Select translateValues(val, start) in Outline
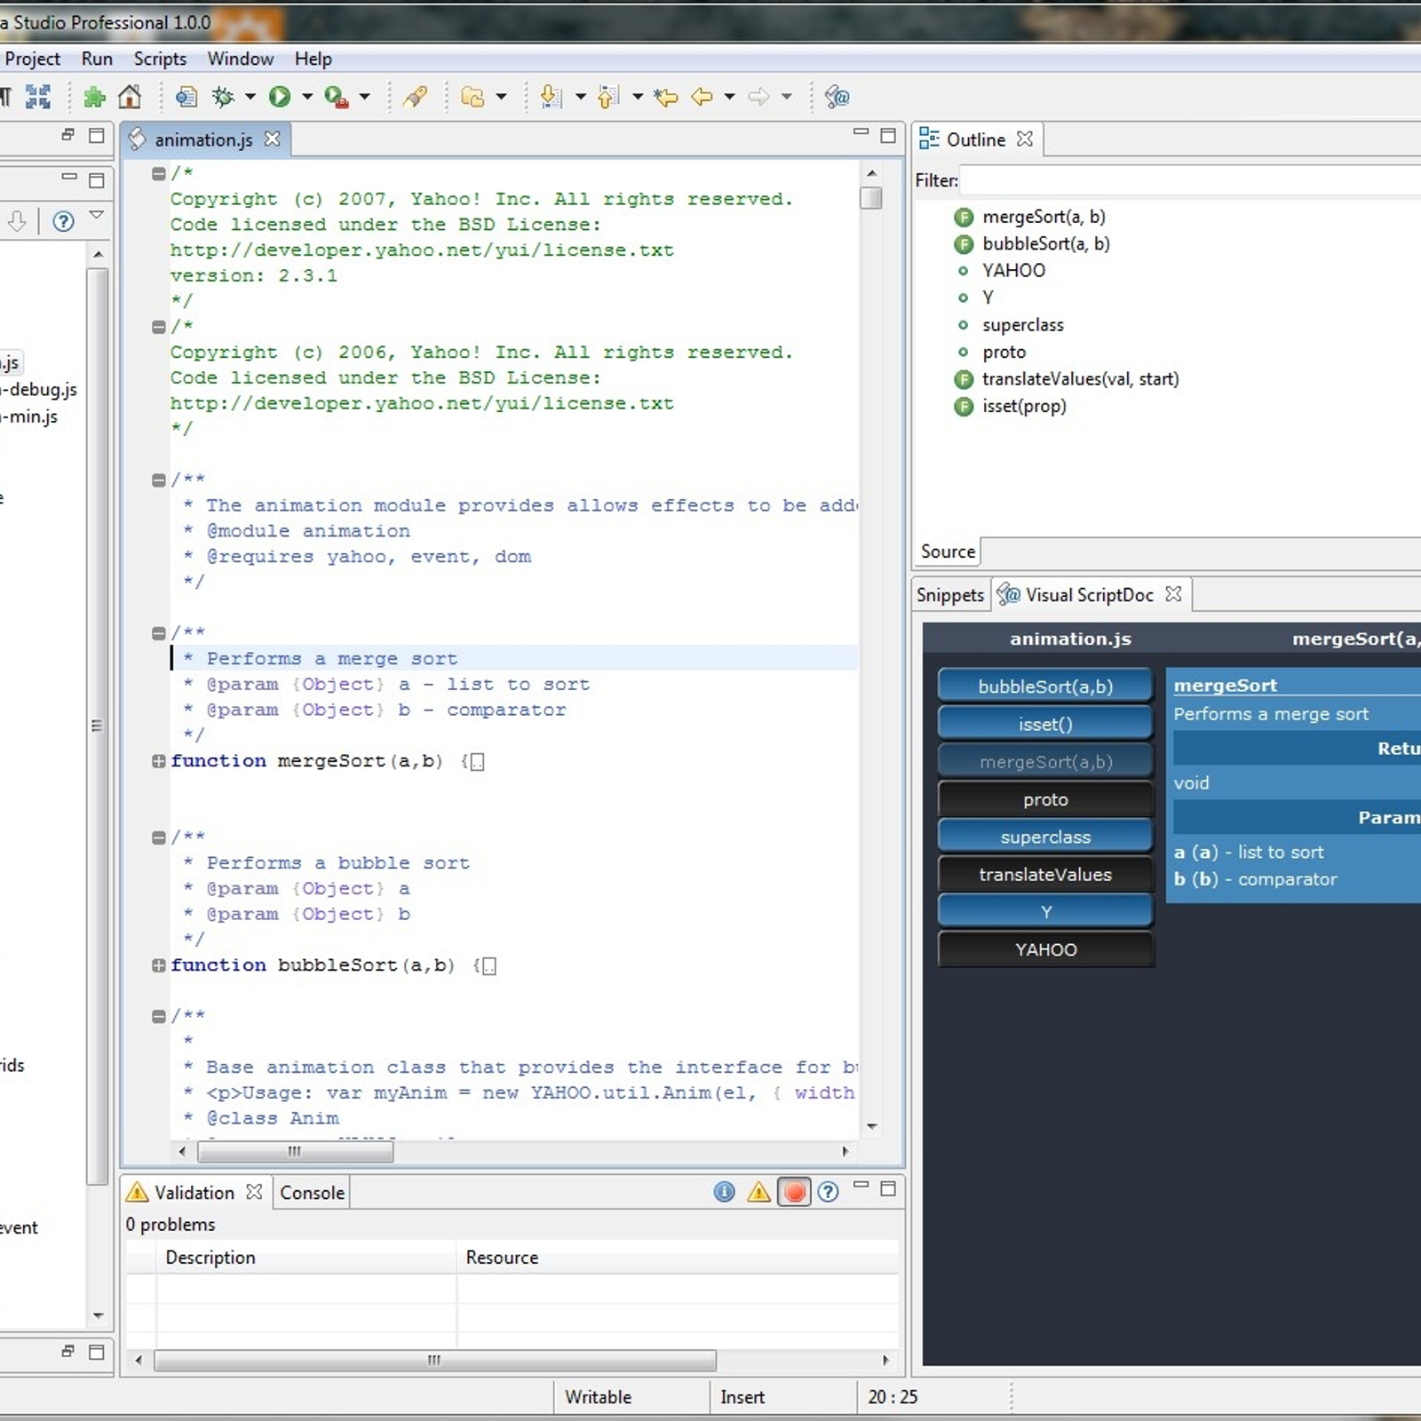 pyautogui.click(x=1067, y=379)
